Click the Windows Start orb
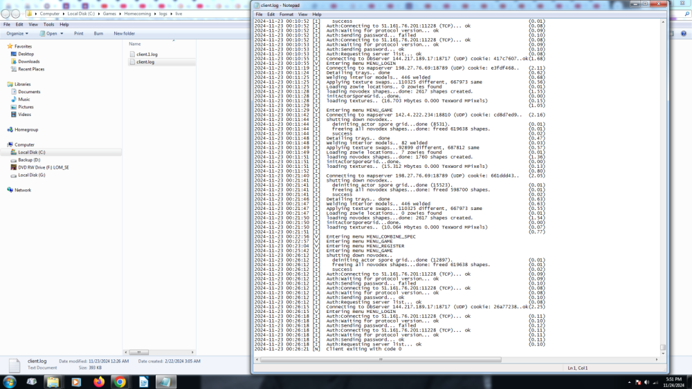 (10, 381)
